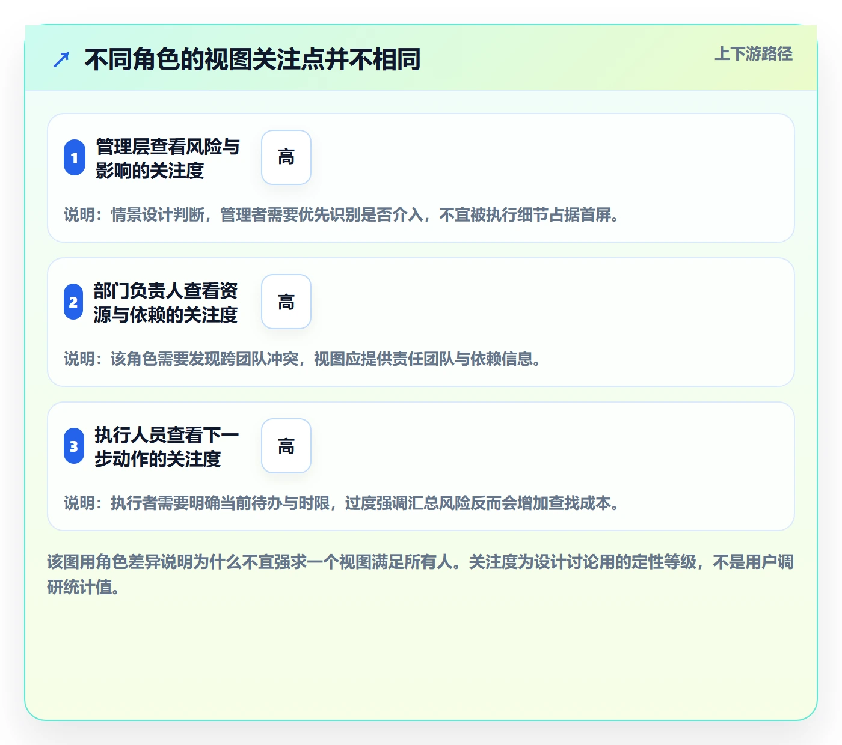
Task: Select the heading 管理层查看风险与影响的关注度
Action: 168,159
